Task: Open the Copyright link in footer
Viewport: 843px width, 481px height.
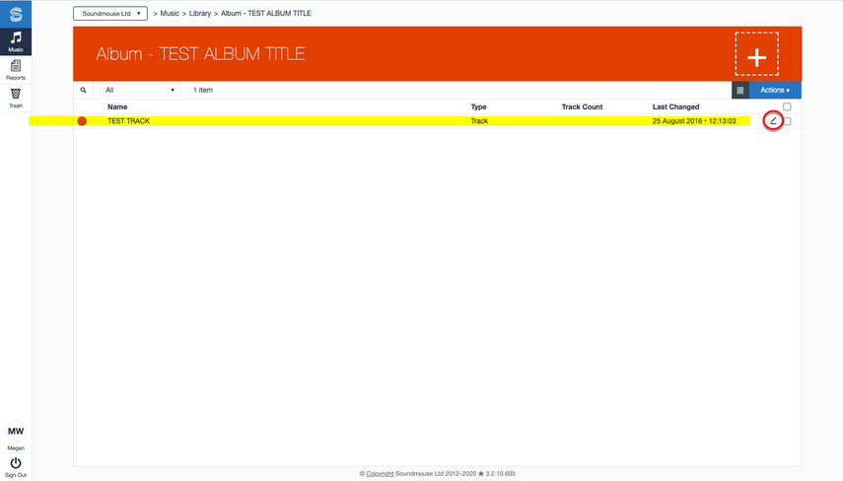Action: pyautogui.click(x=381, y=473)
